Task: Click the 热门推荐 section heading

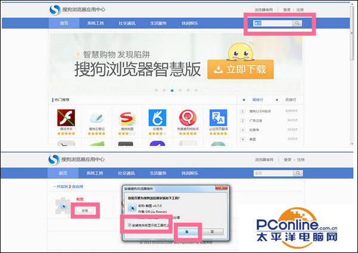Action: tap(62, 99)
